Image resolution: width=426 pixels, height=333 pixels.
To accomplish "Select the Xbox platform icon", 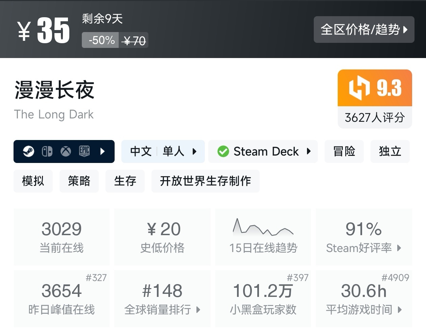I will click(66, 151).
